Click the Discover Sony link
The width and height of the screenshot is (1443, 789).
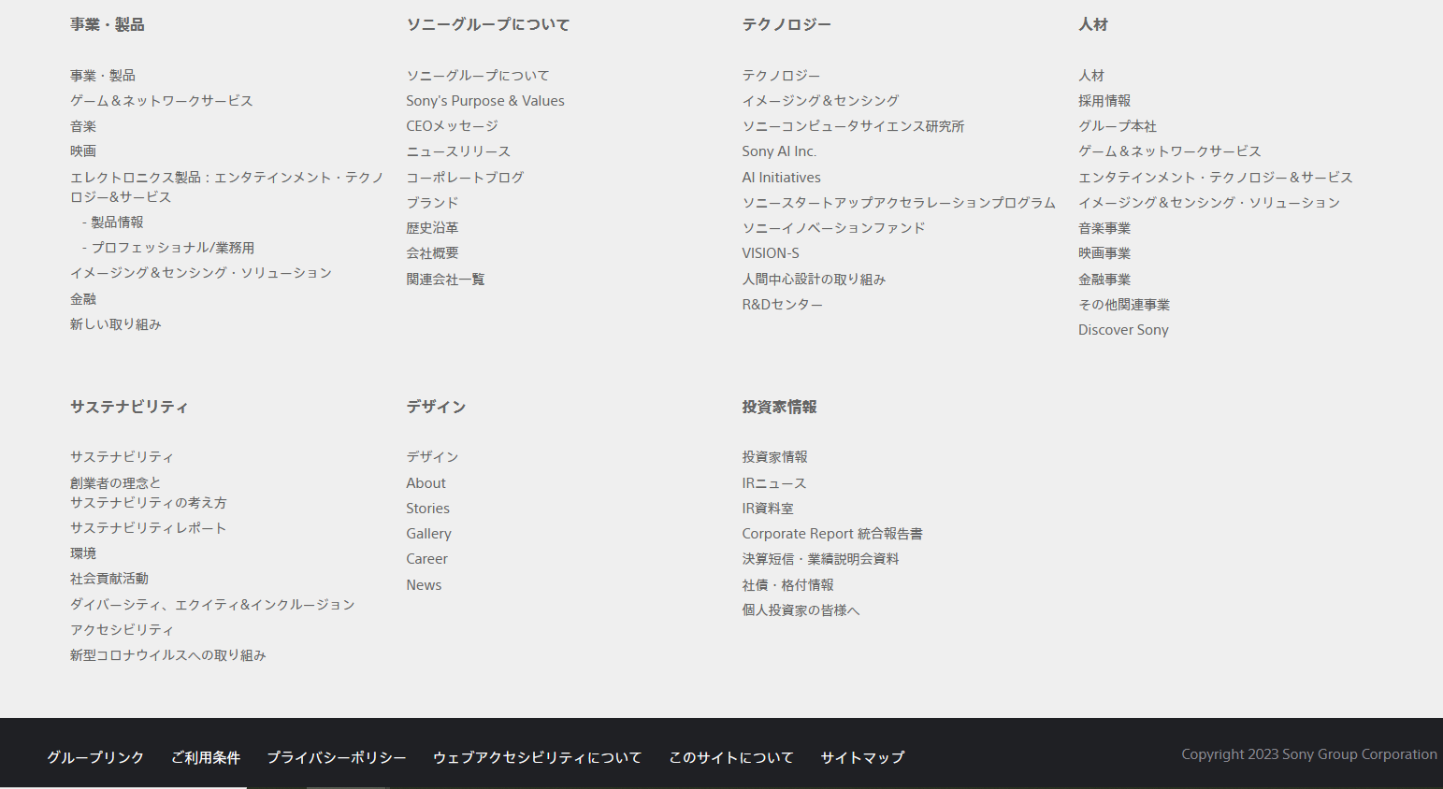pyautogui.click(x=1122, y=330)
